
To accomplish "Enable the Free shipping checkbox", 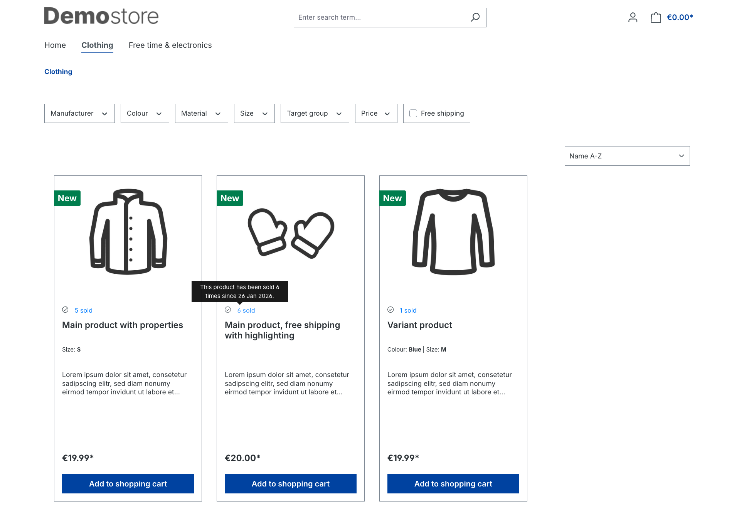I will pos(413,113).
